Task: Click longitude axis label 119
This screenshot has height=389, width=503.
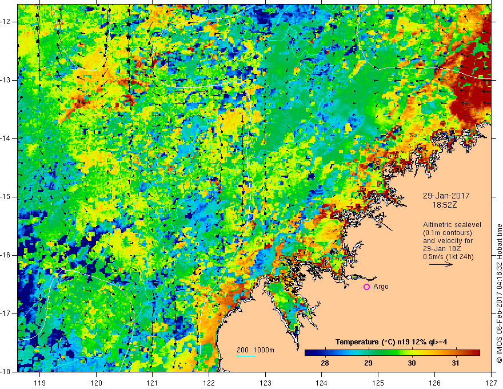Action: [40, 383]
